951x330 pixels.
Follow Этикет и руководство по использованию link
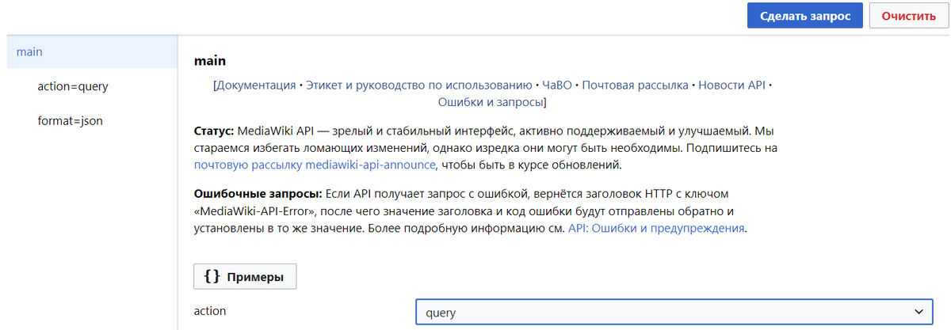click(419, 85)
